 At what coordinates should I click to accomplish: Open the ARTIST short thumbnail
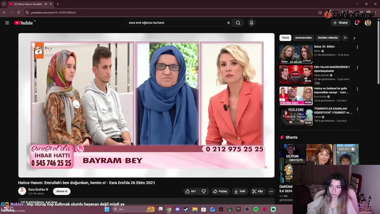tap(346, 155)
